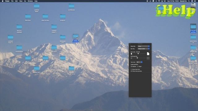The image size is (198, 111).
Task: Open the File menu
Action: pyautogui.click(x=12, y=1)
